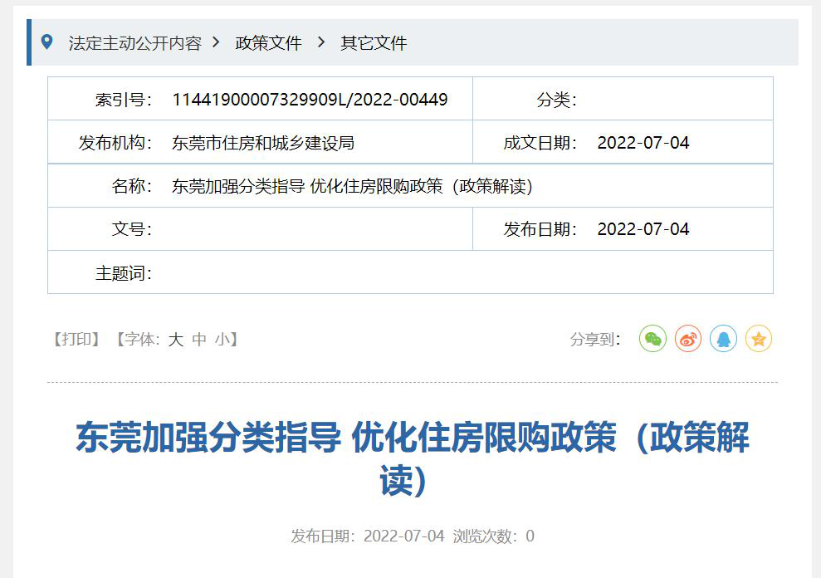Click the issuing agency 东莞市住房和城乡建设局
Image resolution: width=821 pixels, height=578 pixels.
[x=263, y=143]
